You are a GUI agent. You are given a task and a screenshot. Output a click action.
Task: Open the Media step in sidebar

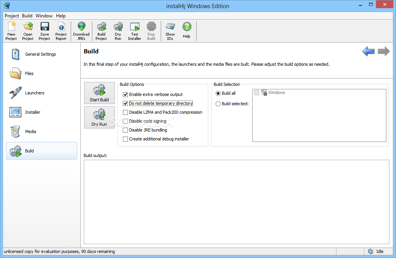pos(42,132)
